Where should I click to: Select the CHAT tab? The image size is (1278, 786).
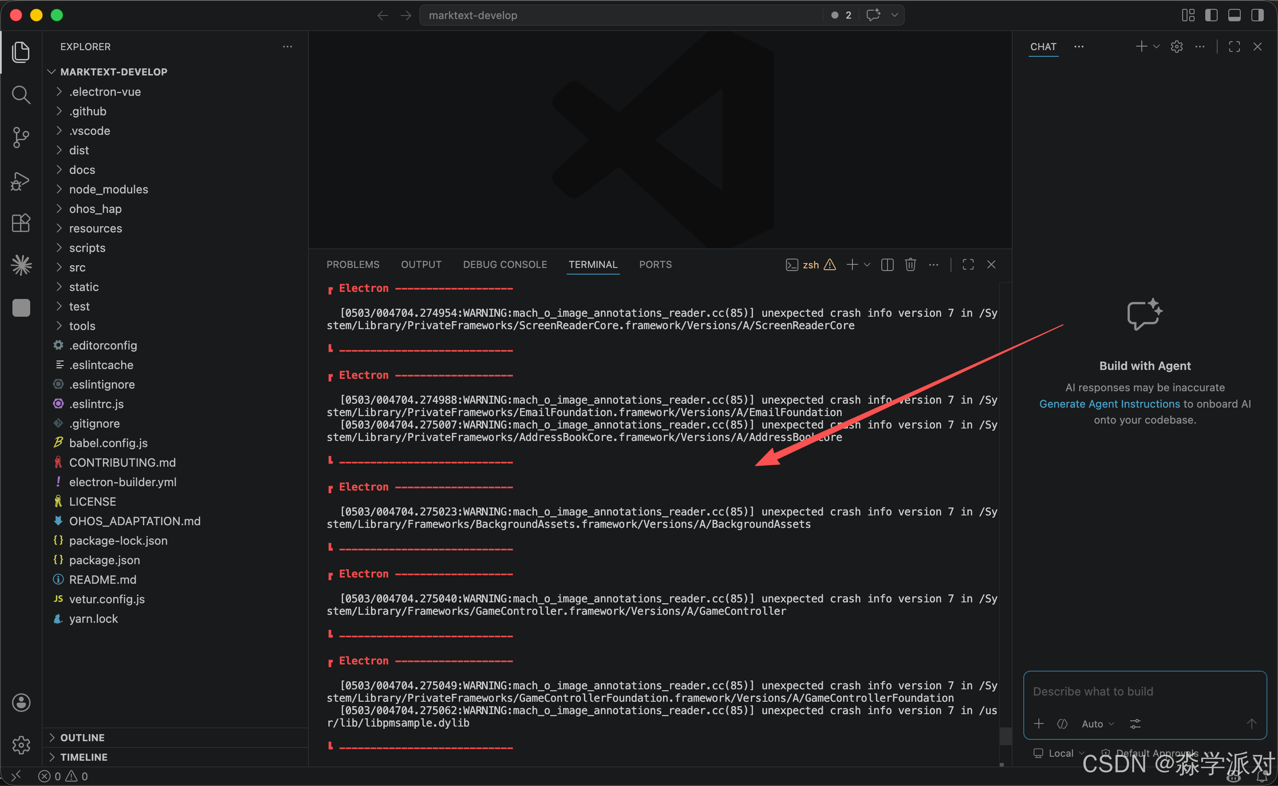[x=1043, y=47]
